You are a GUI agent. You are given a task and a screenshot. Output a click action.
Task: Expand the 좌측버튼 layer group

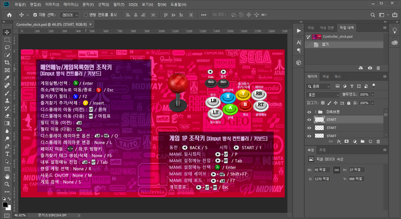(x=315, y=112)
